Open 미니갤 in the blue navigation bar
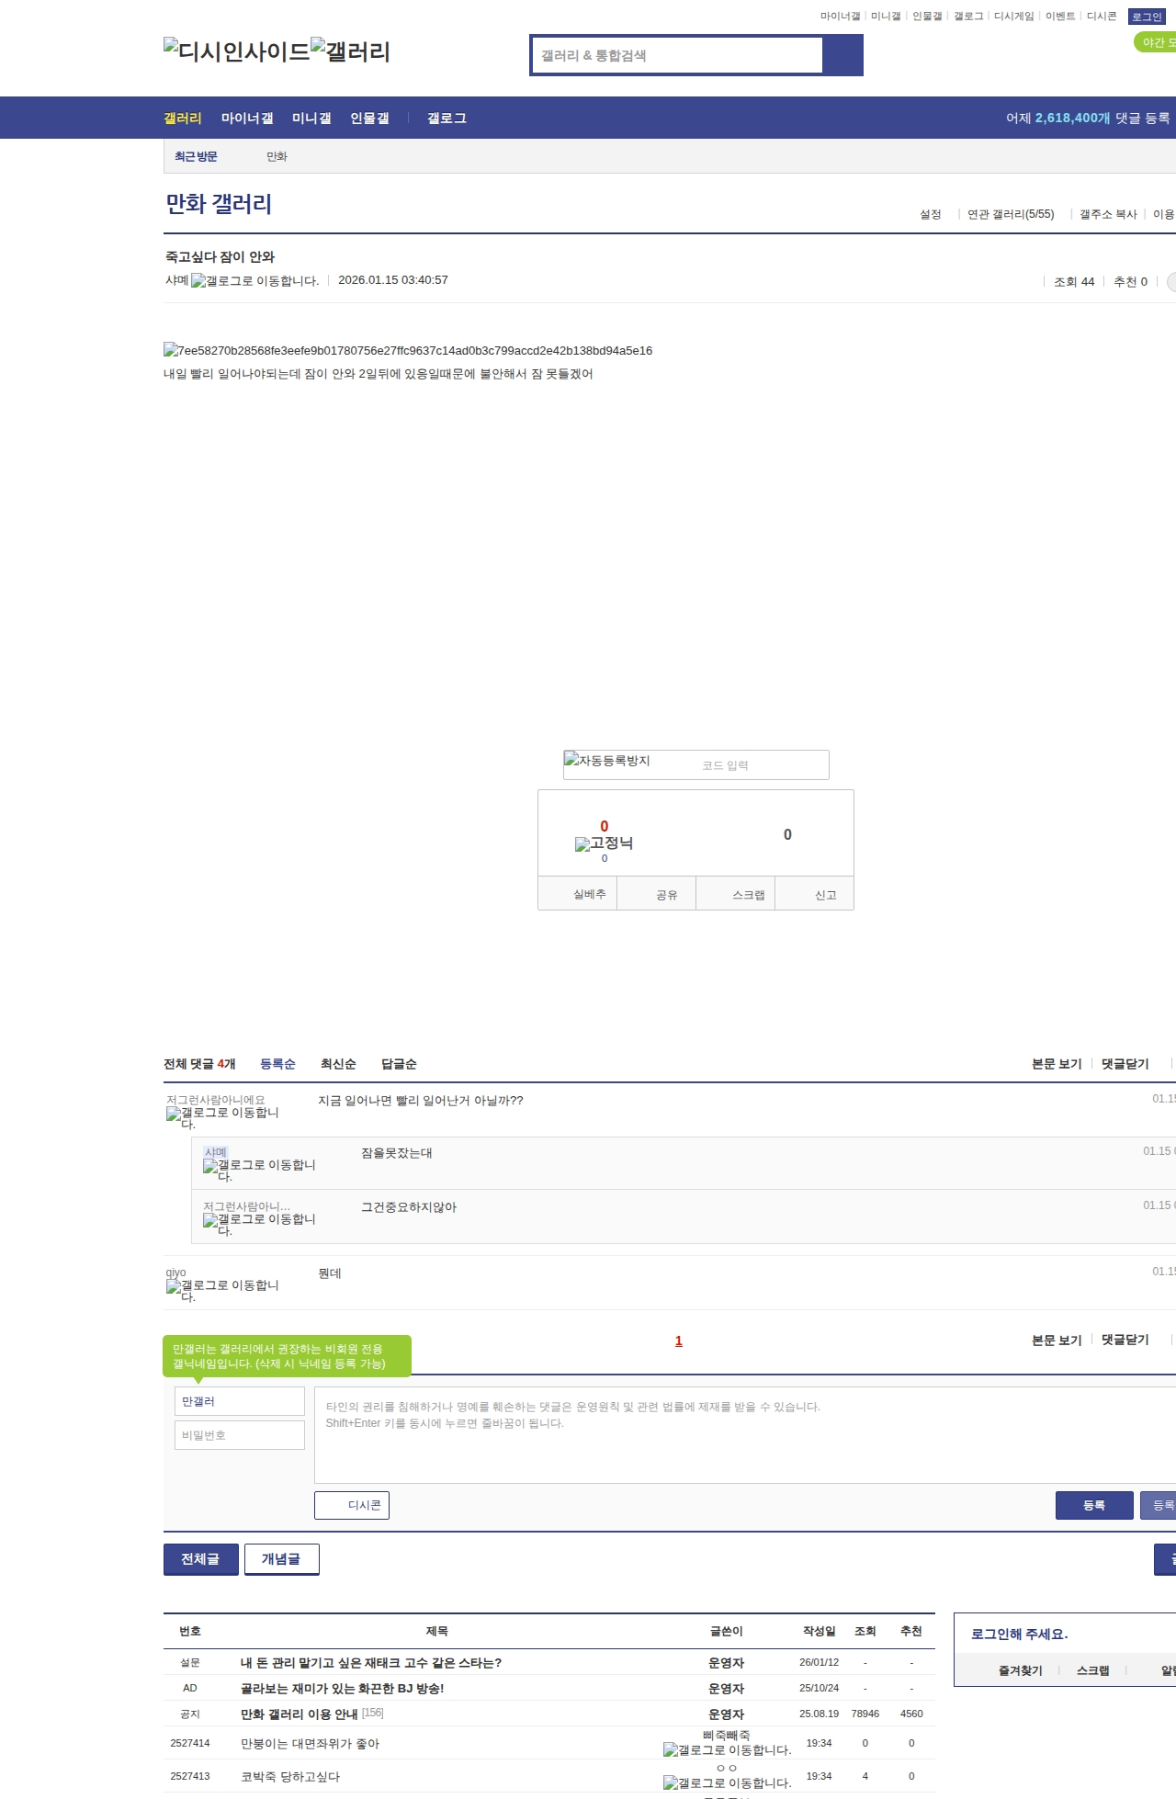 [x=311, y=118]
